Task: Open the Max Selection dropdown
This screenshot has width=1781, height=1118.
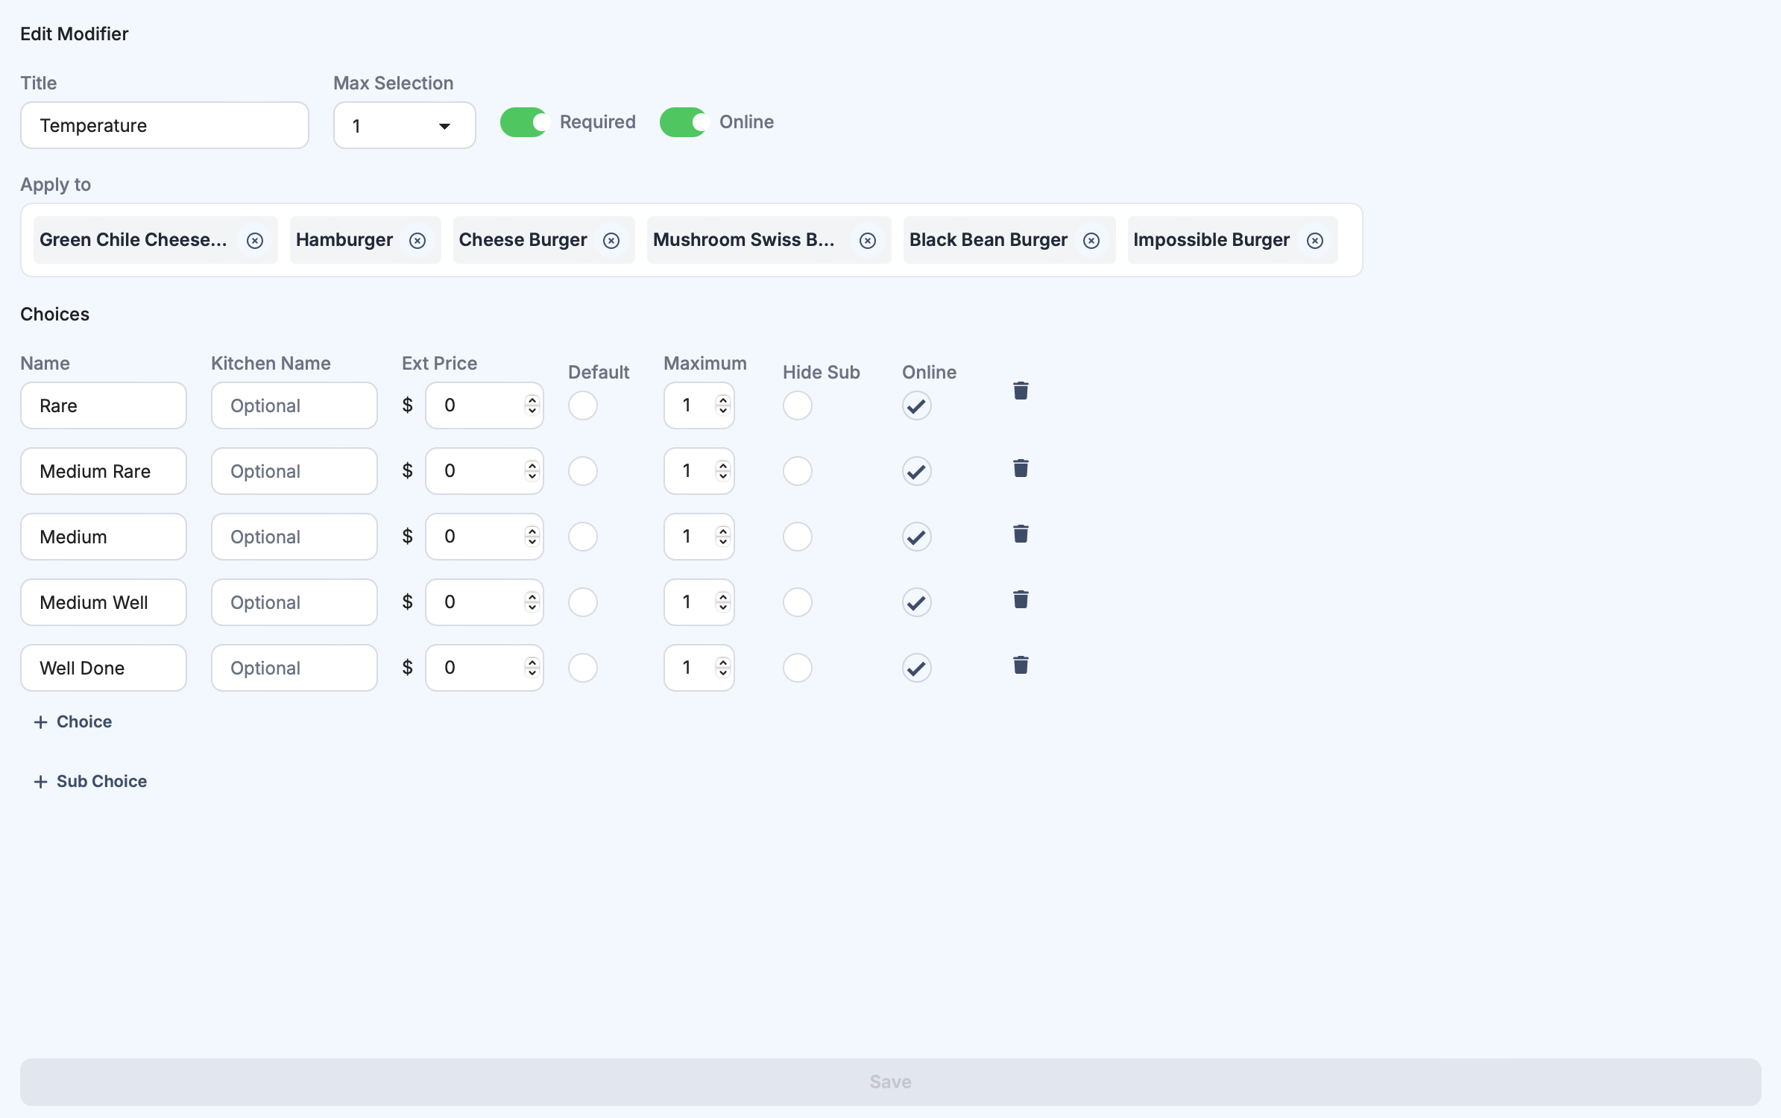Action: point(404,126)
